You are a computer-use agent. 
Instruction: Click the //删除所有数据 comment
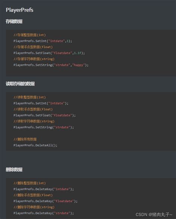[25, 139]
